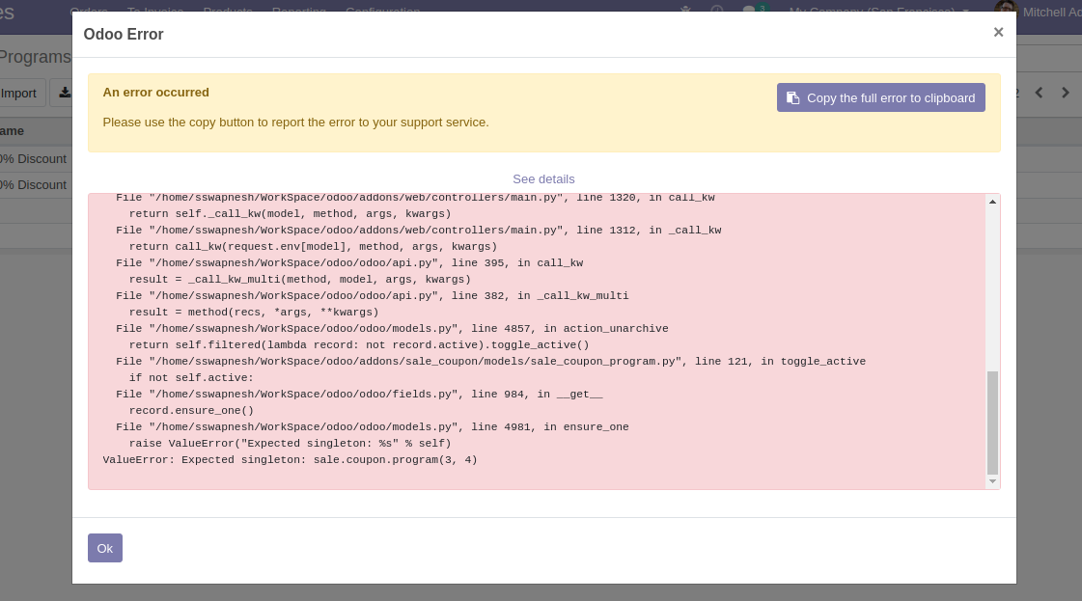Close the Odoo Error dialog with X
1082x601 pixels.
[x=998, y=33]
